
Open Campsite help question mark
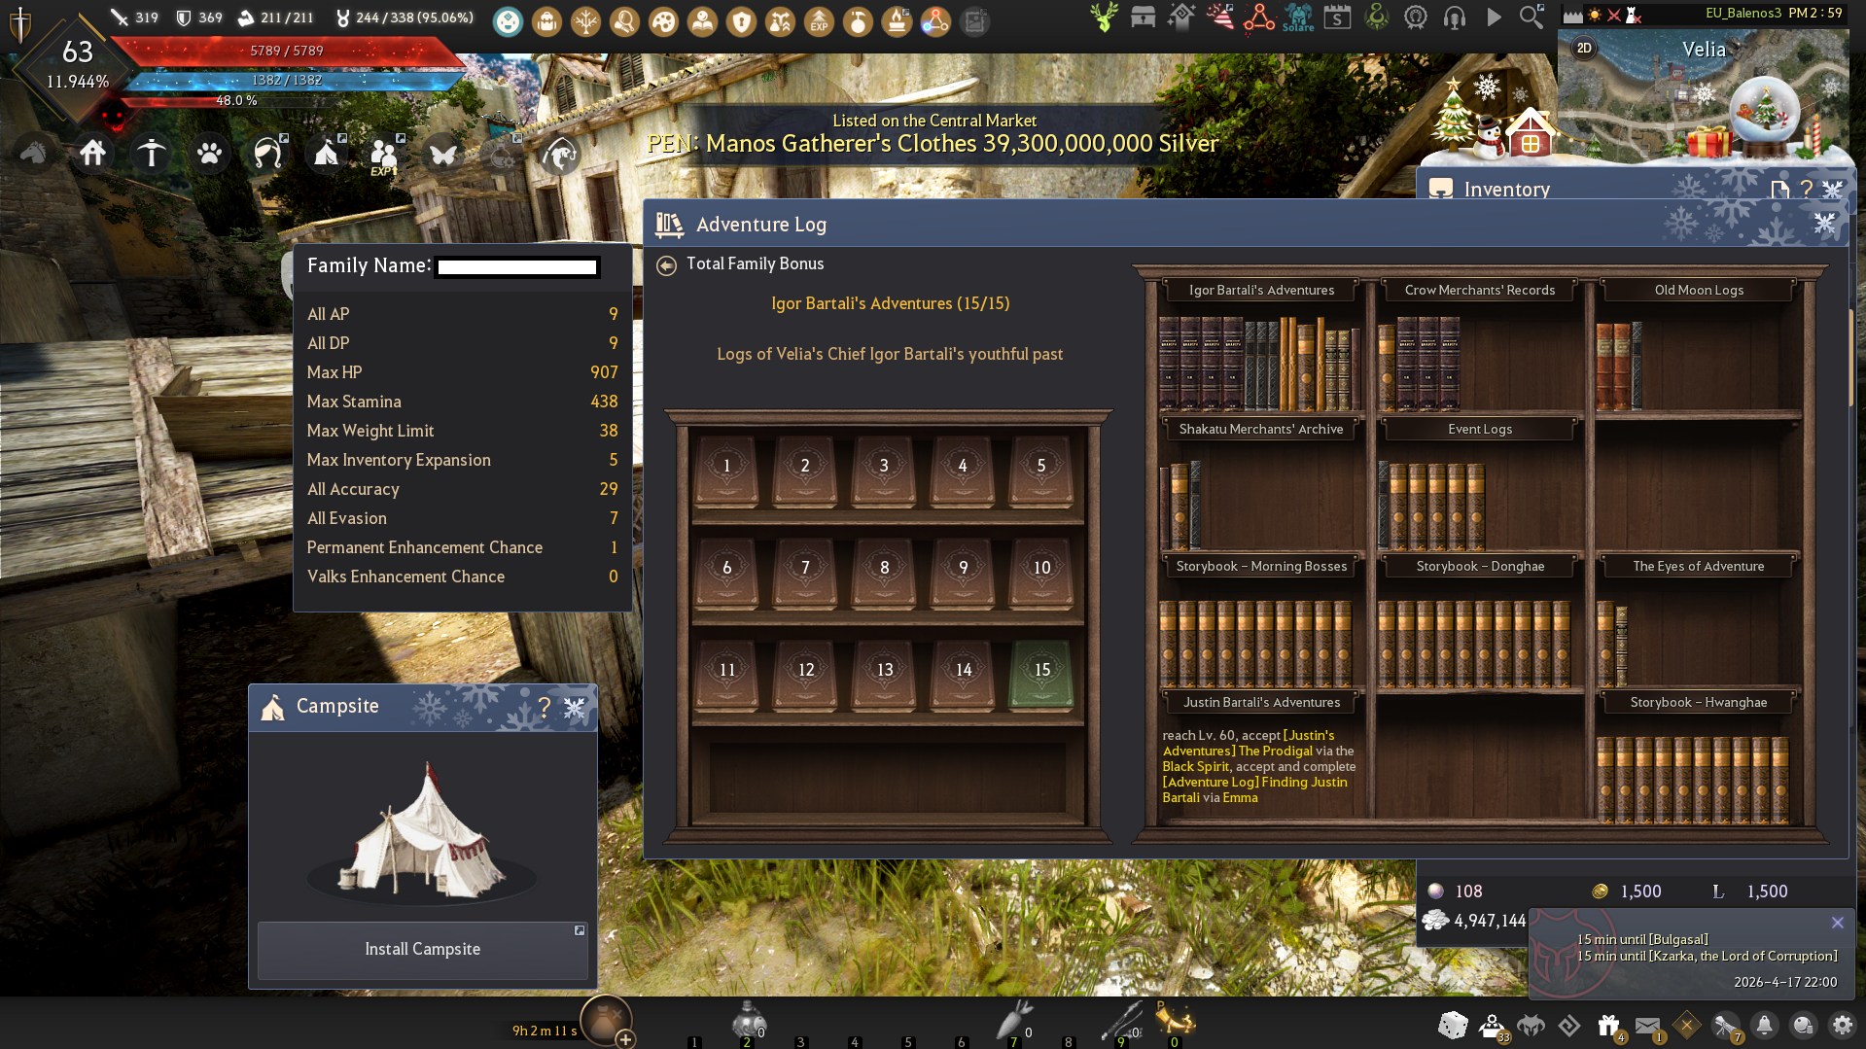pos(545,708)
